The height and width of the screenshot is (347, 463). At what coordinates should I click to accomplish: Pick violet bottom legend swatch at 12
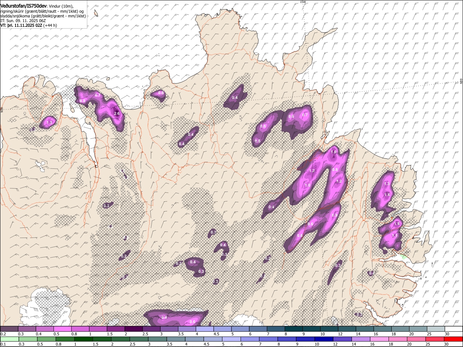coord(342,339)
